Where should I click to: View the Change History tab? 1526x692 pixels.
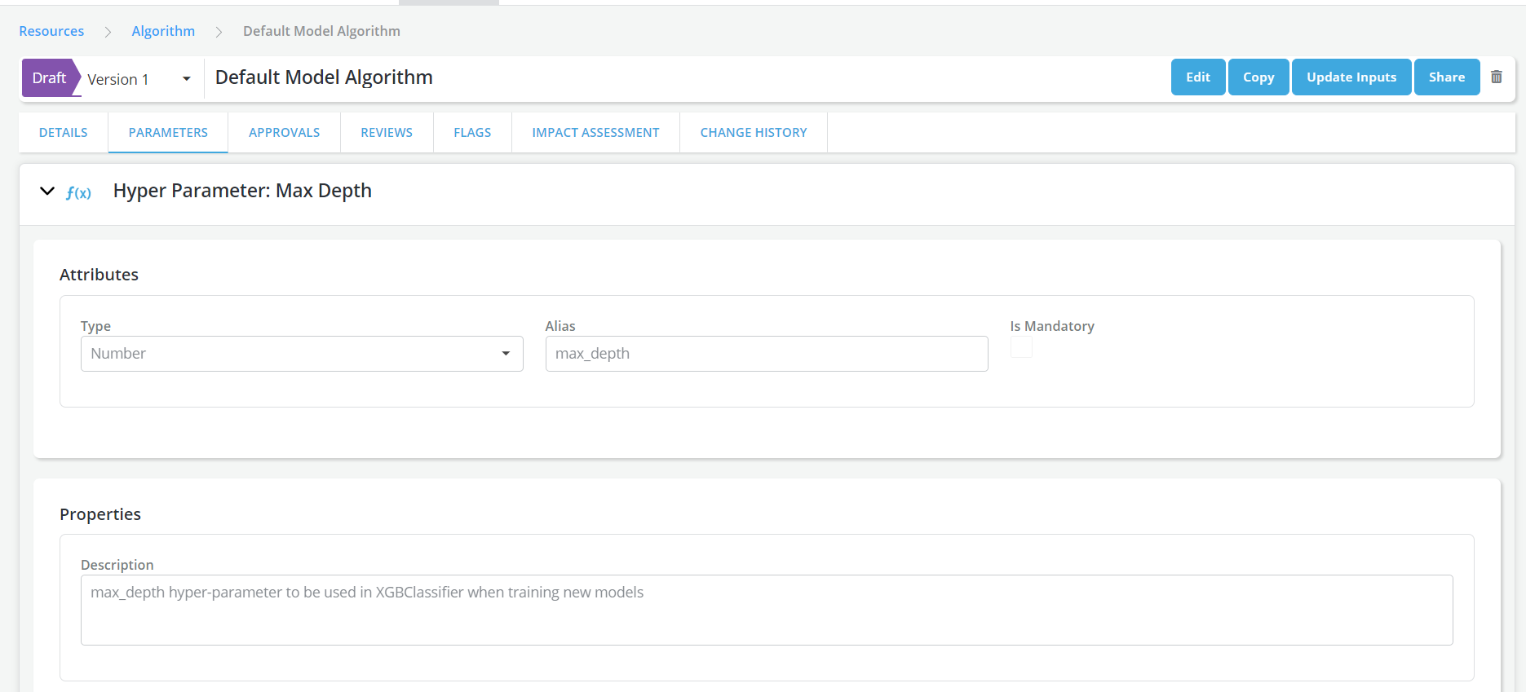click(x=753, y=132)
